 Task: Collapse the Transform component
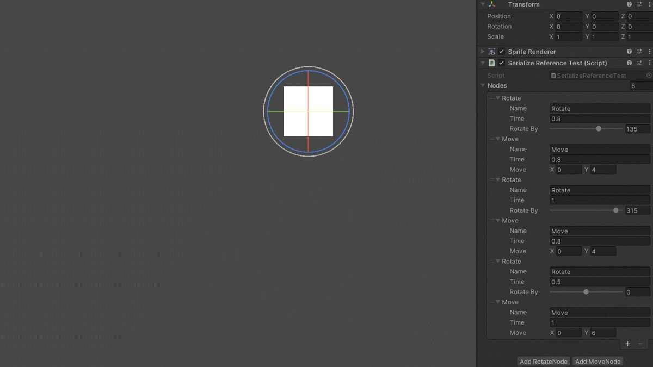483,4
